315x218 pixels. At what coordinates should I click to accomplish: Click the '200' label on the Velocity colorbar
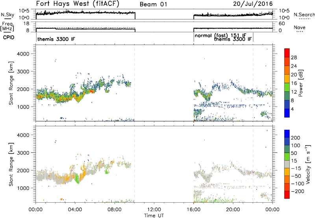[x=296, y=138]
